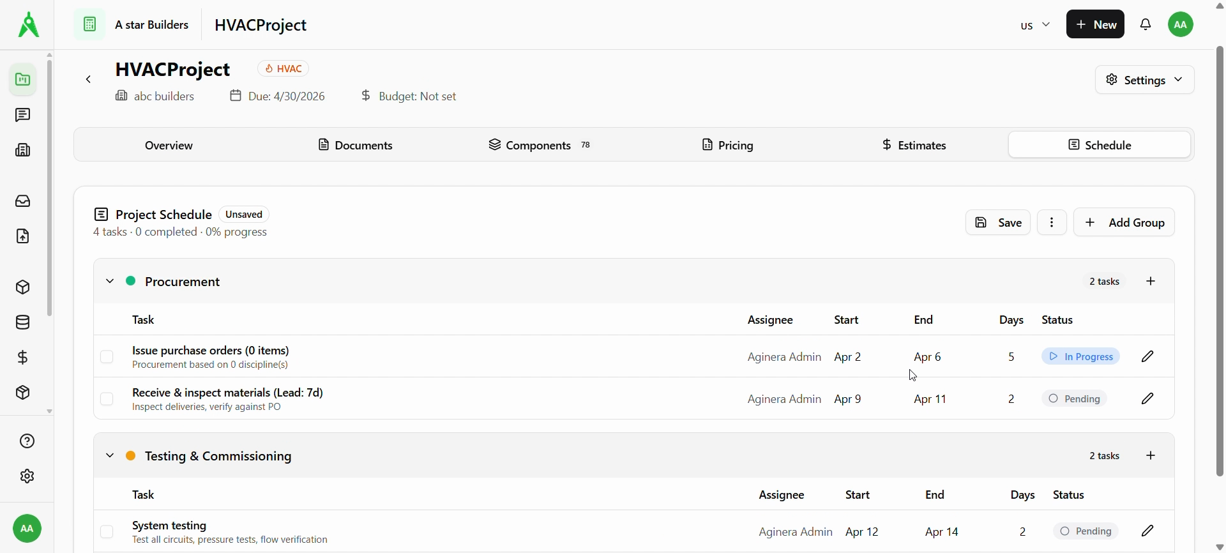Open the help question mark icon
This screenshot has width=1226, height=553.
[27, 441]
